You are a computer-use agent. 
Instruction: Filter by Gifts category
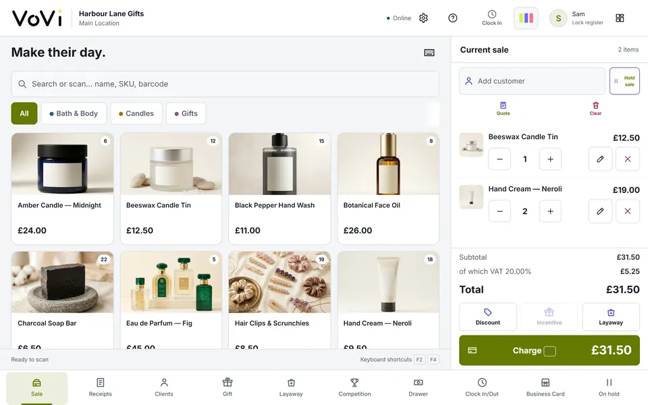186,113
